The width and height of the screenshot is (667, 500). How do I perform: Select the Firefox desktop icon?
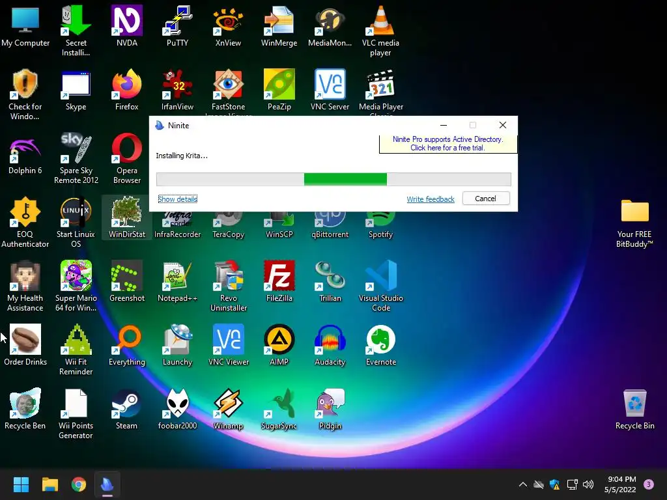pyautogui.click(x=127, y=90)
